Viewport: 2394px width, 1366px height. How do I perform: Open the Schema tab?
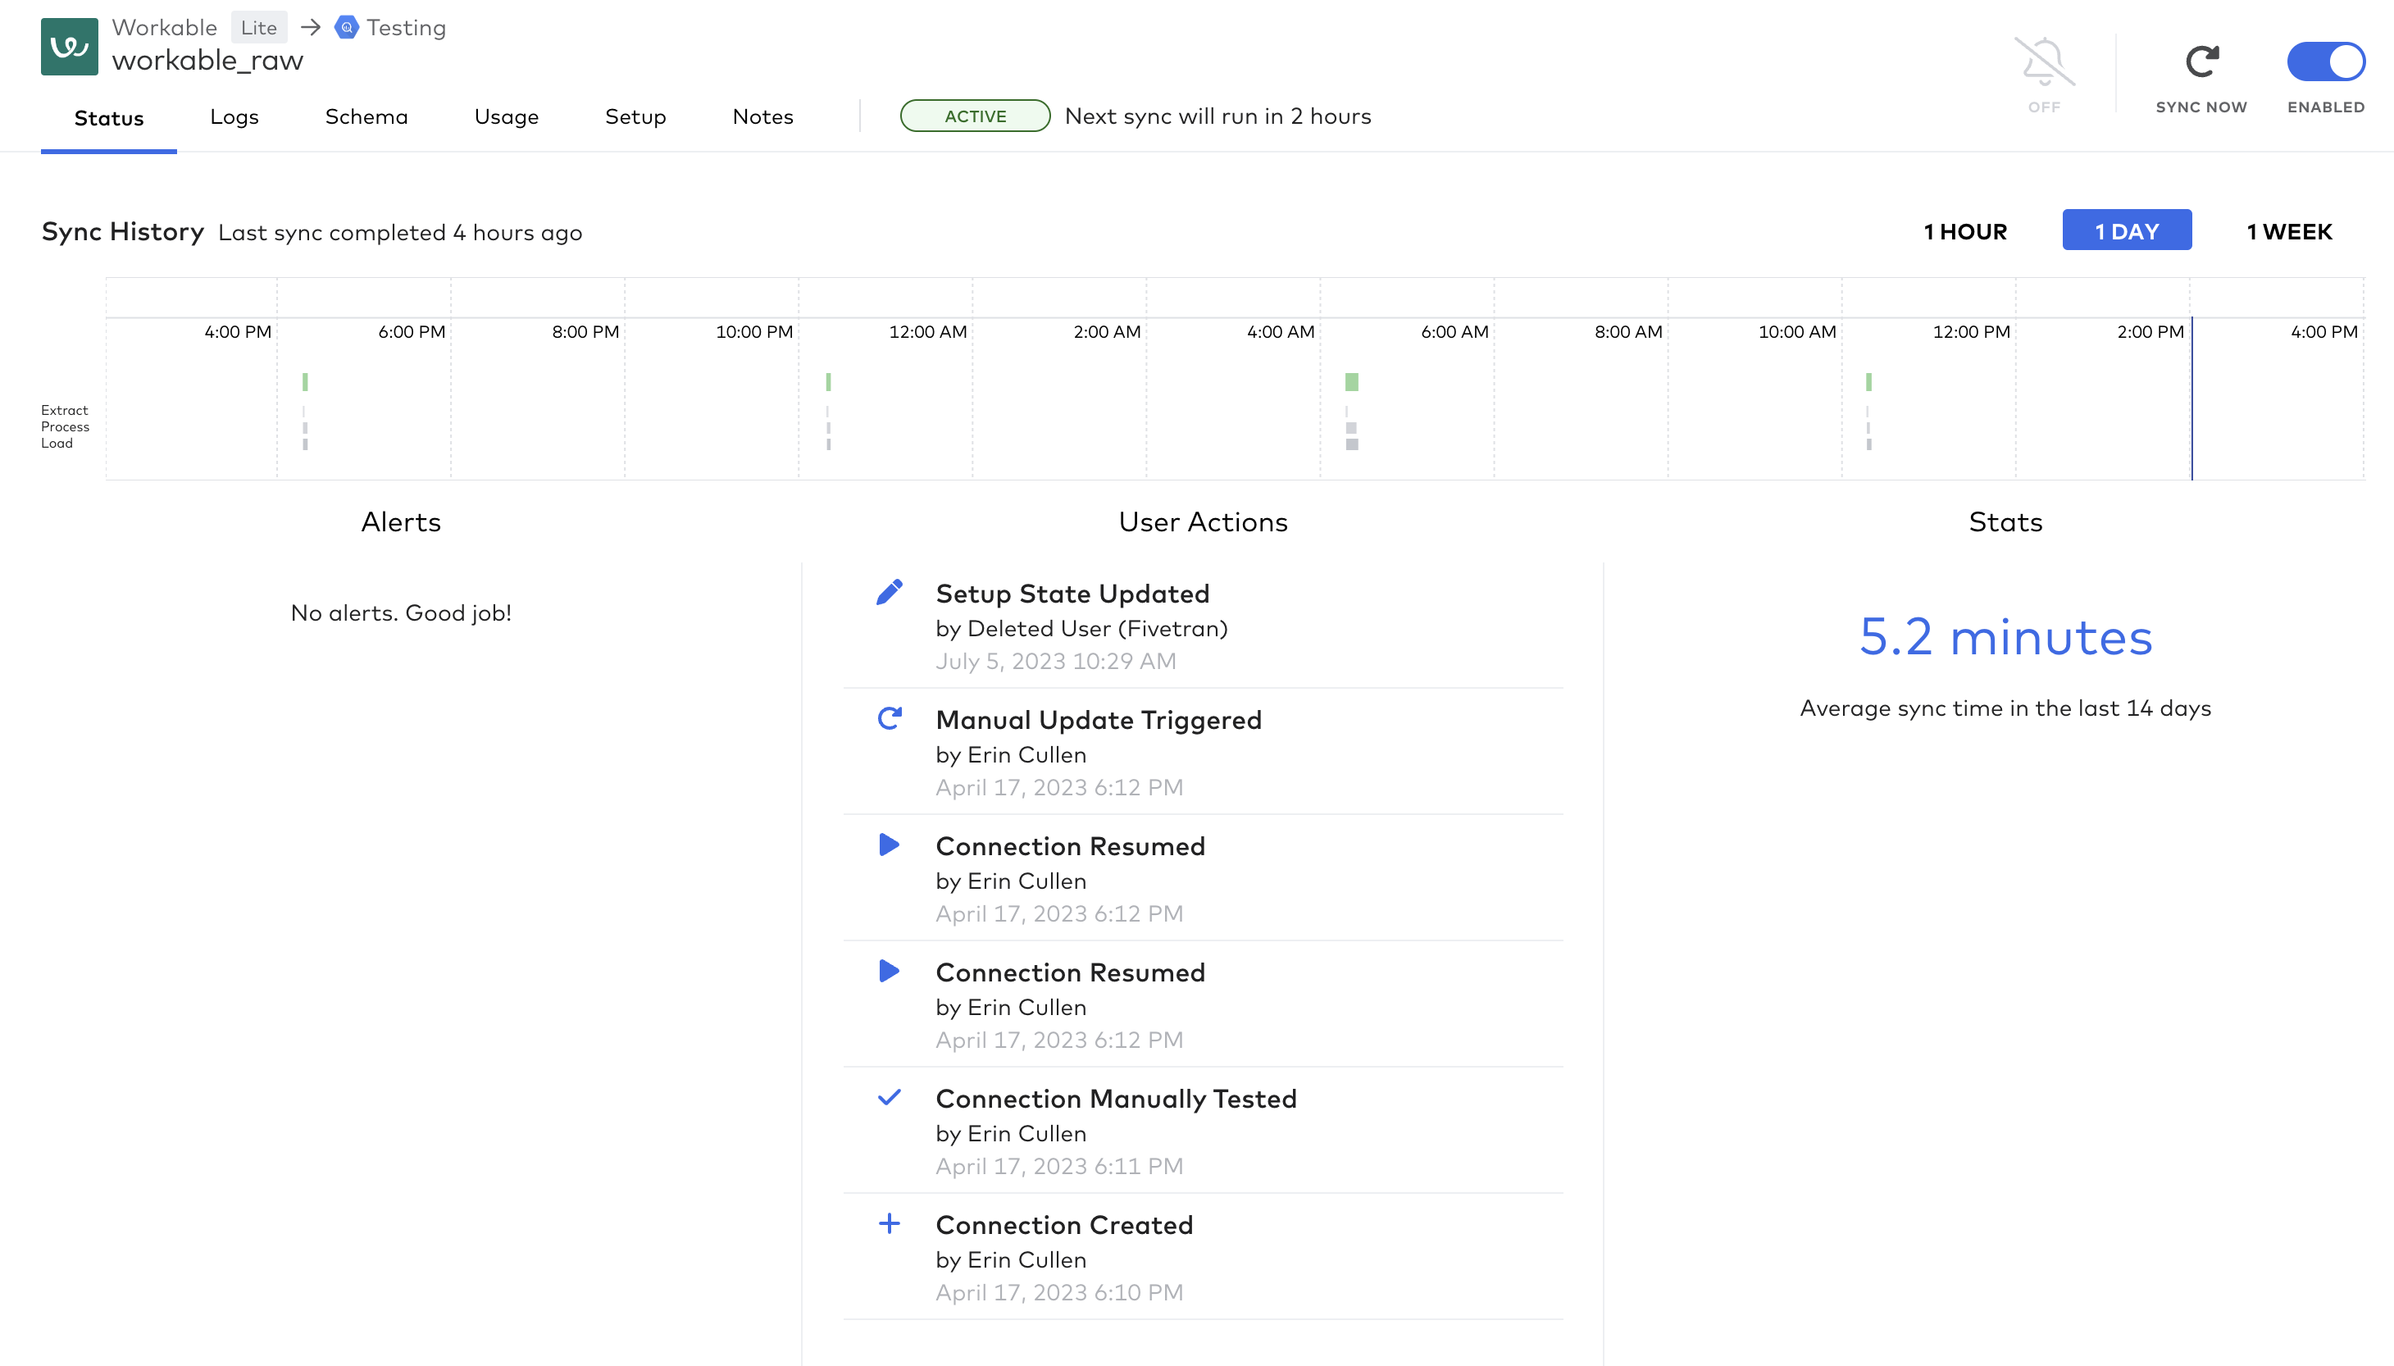tap(366, 117)
